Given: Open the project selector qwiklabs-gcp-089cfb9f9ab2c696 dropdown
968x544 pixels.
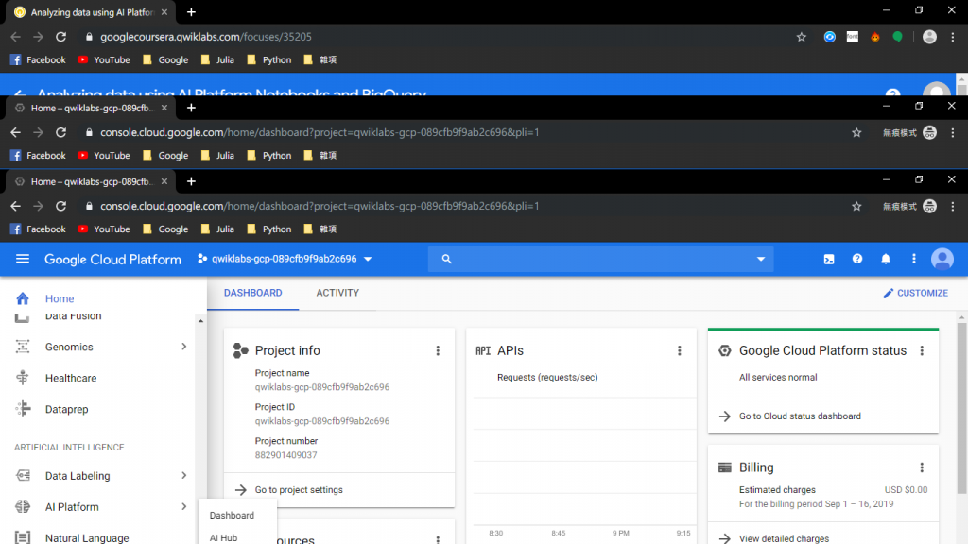Looking at the screenshot, I should click(x=285, y=259).
